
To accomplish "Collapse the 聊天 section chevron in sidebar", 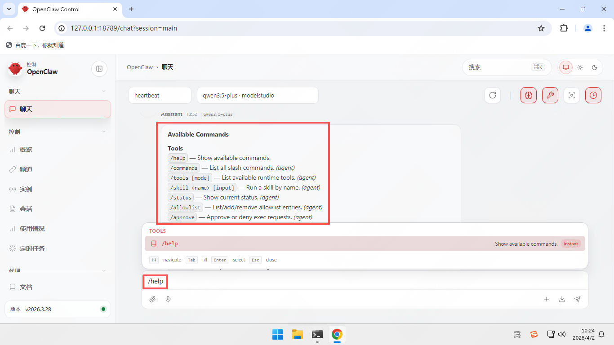I will pos(104,92).
